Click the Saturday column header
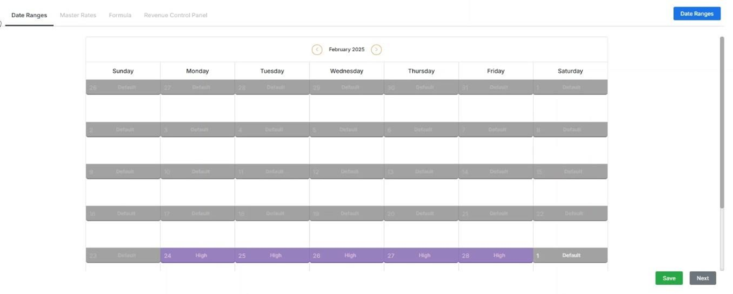The height and width of the screenshot is (294, 733). (570, 71)
